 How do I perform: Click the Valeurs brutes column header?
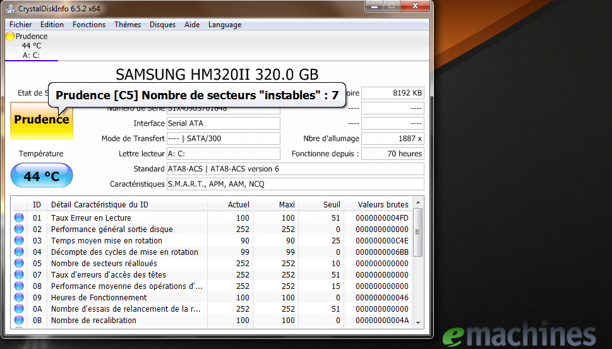coord(378,204)
